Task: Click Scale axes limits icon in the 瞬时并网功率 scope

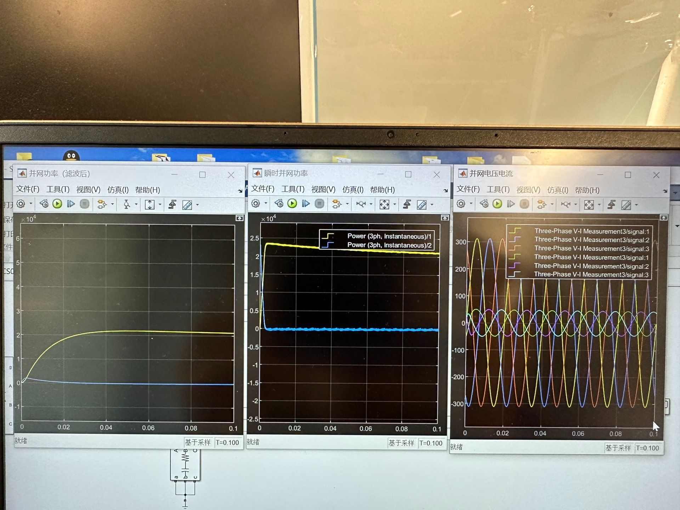Action: (384, 204)
